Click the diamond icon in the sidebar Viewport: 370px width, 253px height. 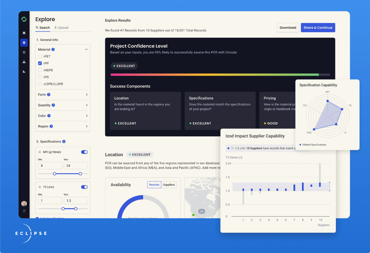coord(24,52)
